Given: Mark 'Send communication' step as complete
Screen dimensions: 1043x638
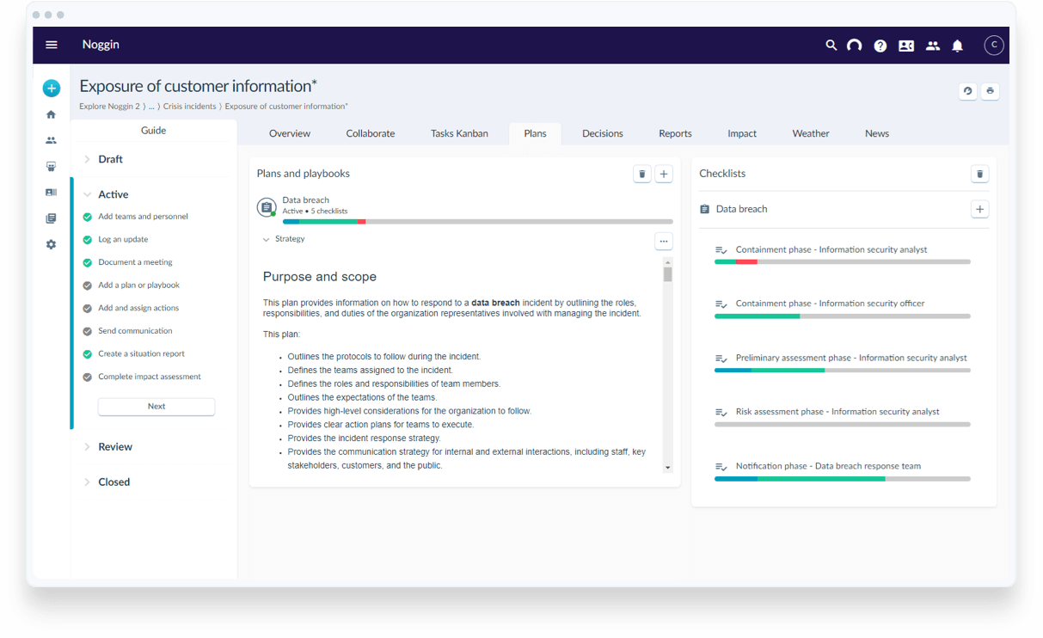Looking at the screenshot, I should pos(87,331).
